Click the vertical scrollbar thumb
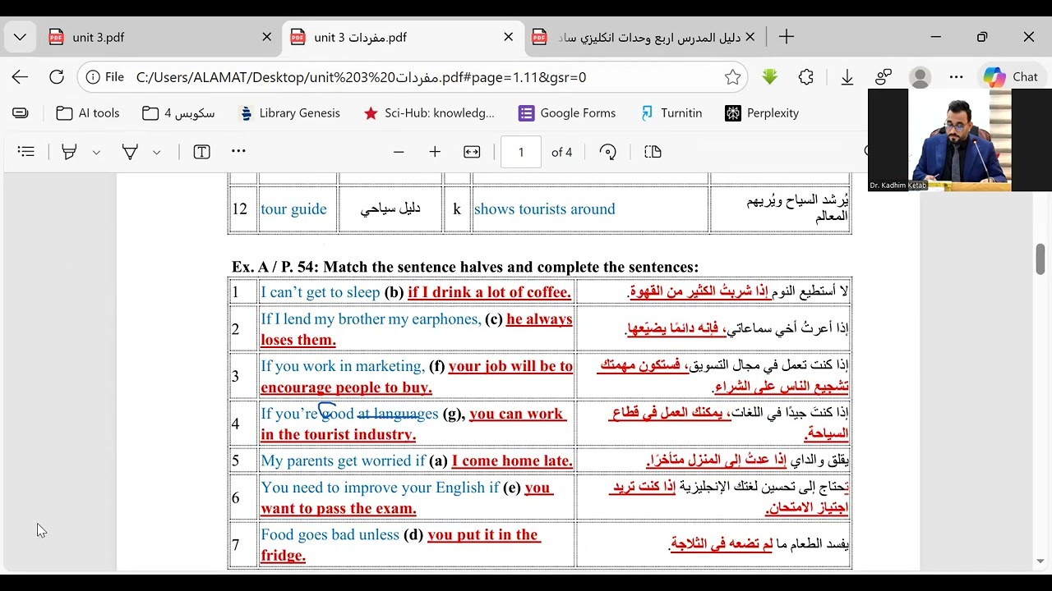This screenshot has width=1052, height=591. click(1040, 259)
